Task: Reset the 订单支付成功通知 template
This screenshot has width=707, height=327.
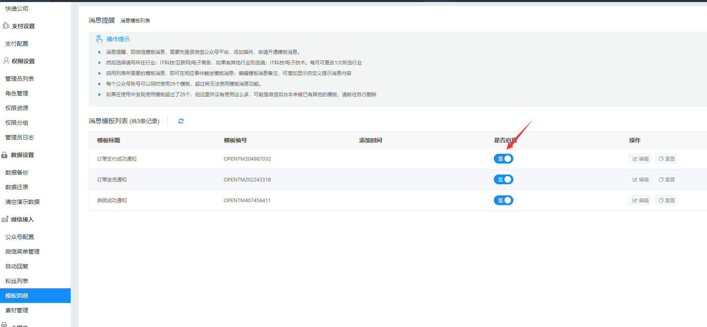Action: tap(666, 159)
